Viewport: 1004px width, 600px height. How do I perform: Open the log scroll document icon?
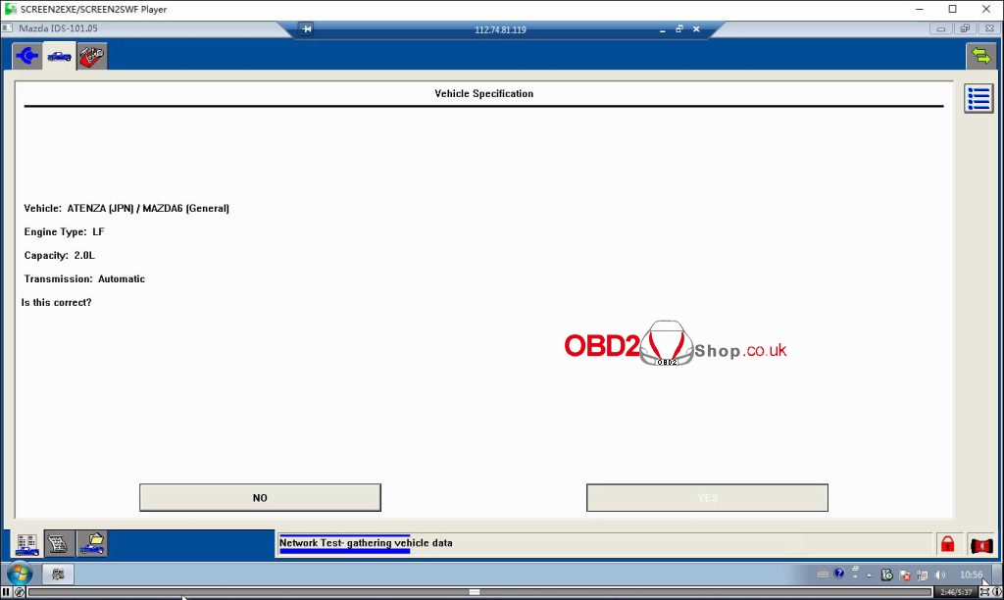click(x=60, y=543)
